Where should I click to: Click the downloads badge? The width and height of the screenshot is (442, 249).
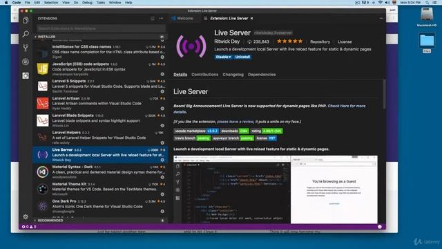pos(235,131)
